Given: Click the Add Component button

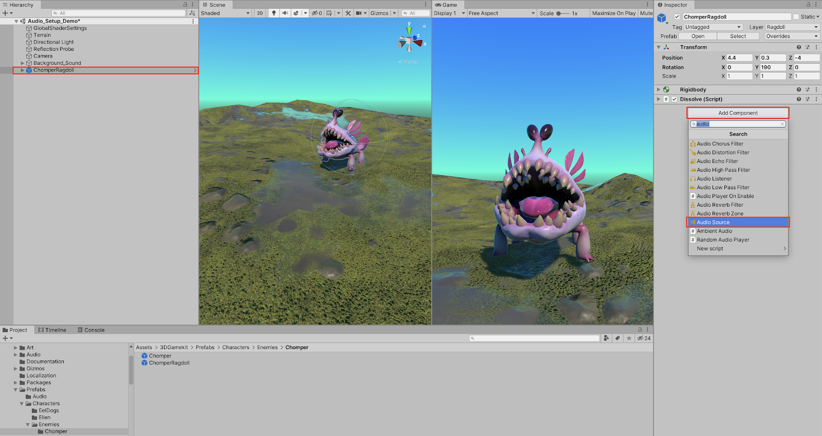Looking at the screenshot, I should coord(738,113).
